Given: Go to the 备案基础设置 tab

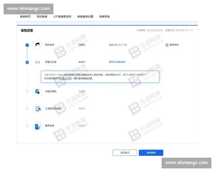Looking at the screenshot, I should pyautogui.click(x=85, y=16).
